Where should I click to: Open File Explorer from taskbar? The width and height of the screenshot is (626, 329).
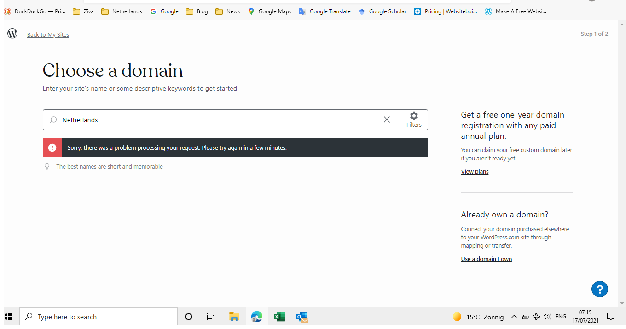pyautogui.click(x=234, y=317)
